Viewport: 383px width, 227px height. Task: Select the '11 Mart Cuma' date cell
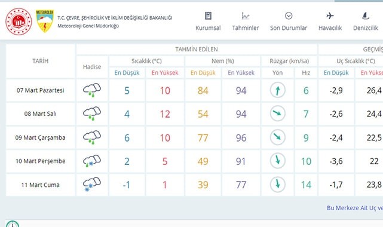(x=40, y=185)
